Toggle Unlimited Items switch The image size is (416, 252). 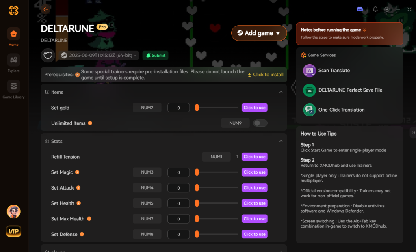coord(260,123)
